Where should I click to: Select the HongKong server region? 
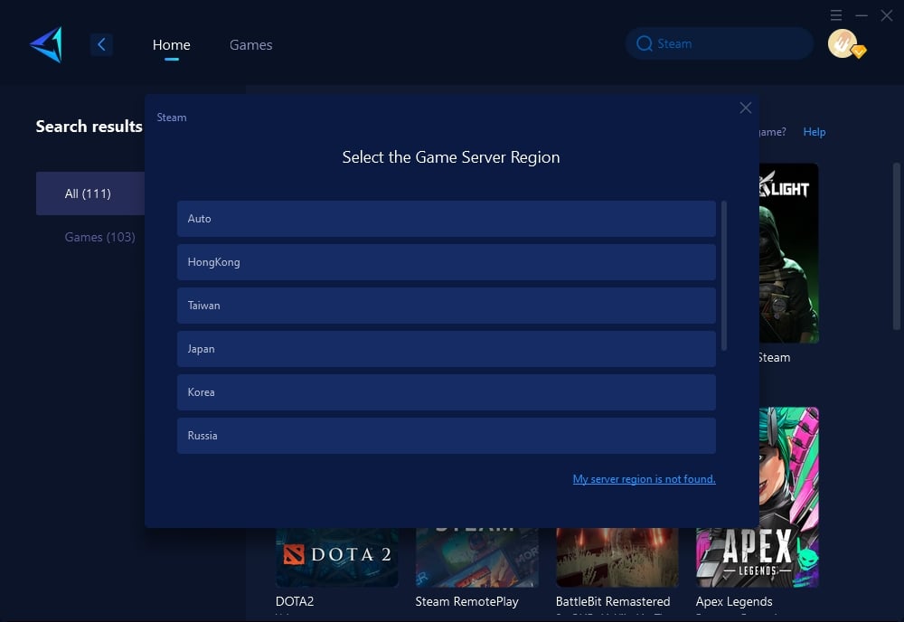coord(447,262)
